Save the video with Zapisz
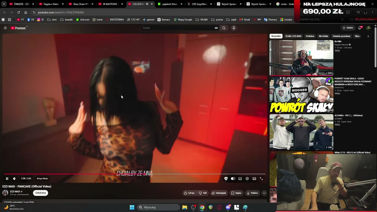 pyautogui.click(x=236, y=193)
